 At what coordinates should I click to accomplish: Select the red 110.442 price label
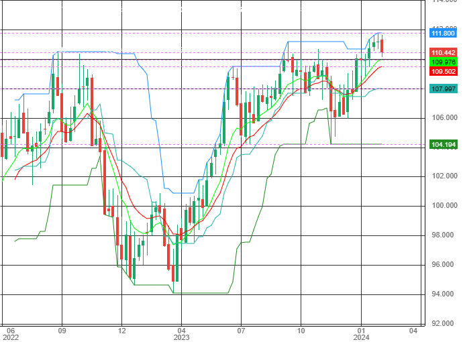(443, 52)
